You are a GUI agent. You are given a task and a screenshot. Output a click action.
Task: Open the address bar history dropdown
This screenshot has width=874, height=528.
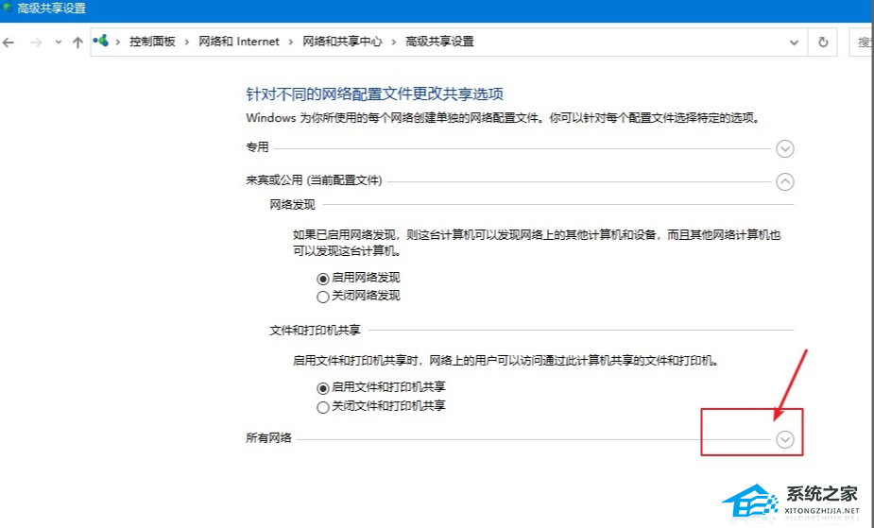coord(793,42)
